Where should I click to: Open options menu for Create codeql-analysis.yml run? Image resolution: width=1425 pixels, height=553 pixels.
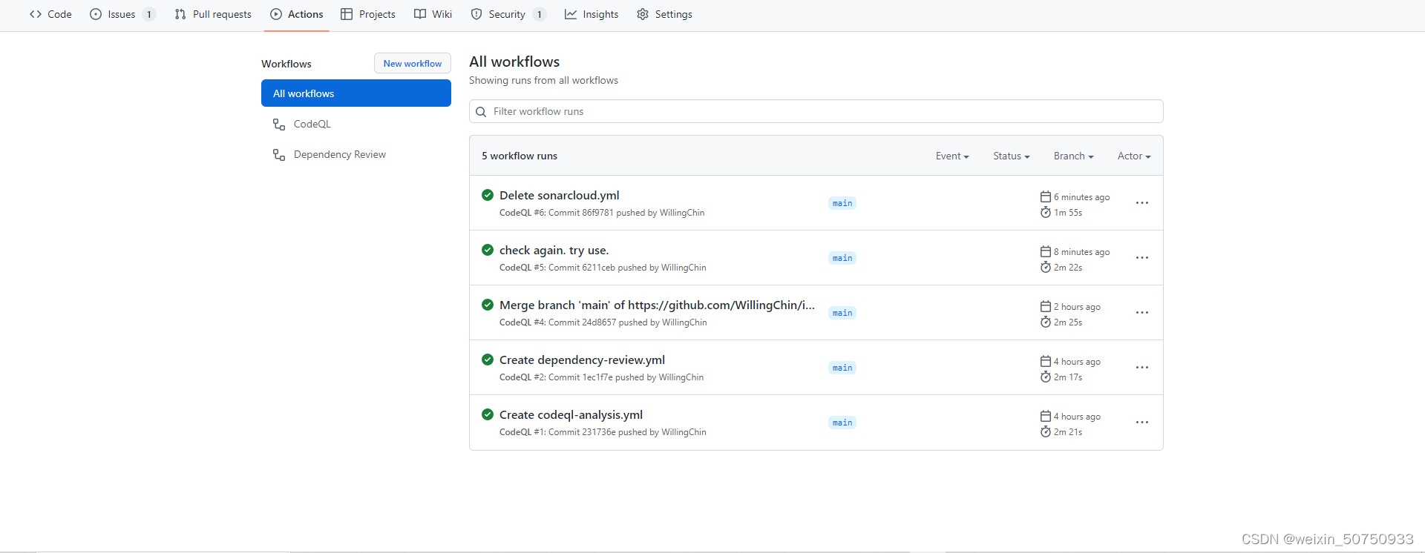coord(1142,423)
